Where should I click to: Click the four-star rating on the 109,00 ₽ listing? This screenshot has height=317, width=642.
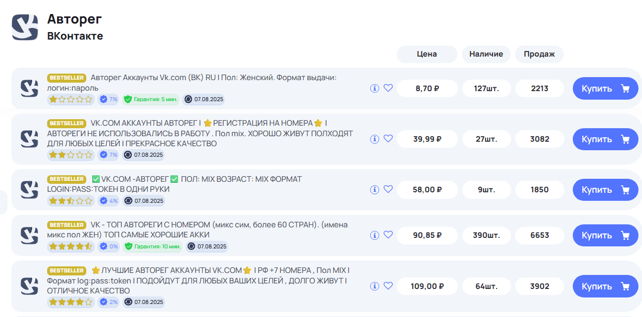click(x=71, y=302)
